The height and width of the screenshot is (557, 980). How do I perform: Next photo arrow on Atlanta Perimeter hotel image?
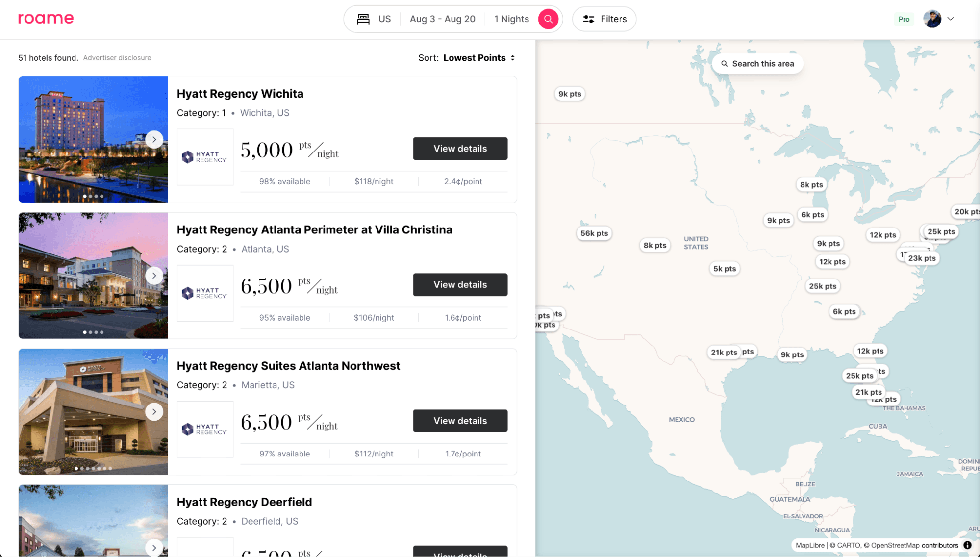click(154, 276)
